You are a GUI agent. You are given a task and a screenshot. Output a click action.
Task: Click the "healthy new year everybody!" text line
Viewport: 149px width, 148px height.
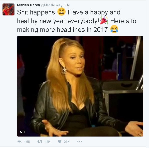58,21
